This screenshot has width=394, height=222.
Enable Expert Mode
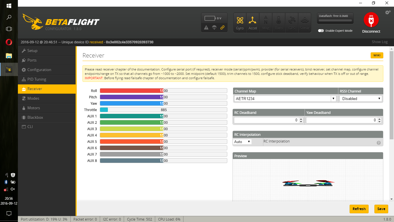click(x=321, y=30)
